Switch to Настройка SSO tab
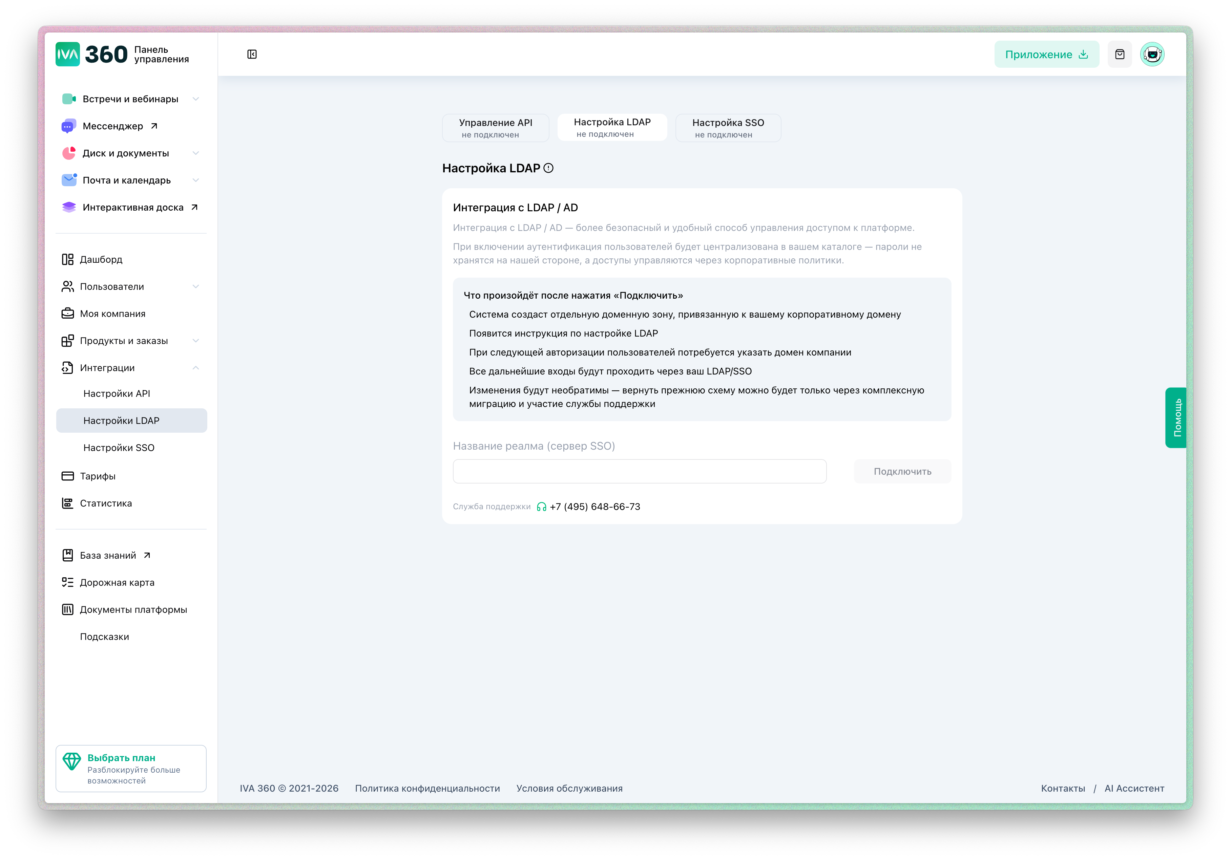This screenshot has width=1231, height=860. [728, 128]
